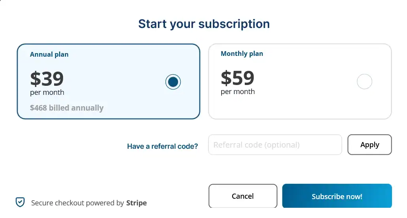407x218 pixels.
Task: Click the 'Secure checkout powered by' text
Action: [77, 203]
